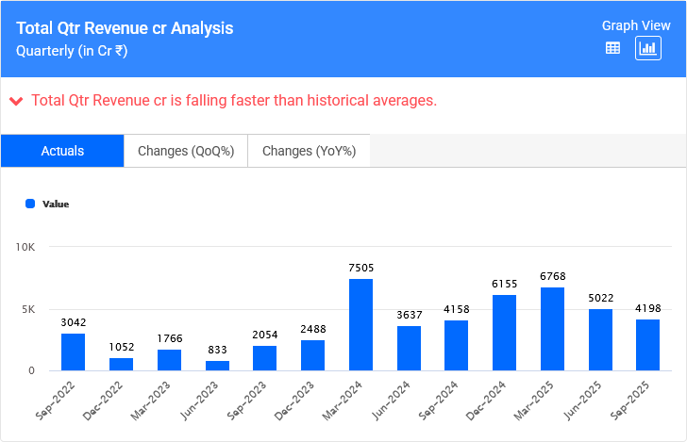Click the red downward chevron warning icon
This screenshot has width=687, height=442.
16,101
